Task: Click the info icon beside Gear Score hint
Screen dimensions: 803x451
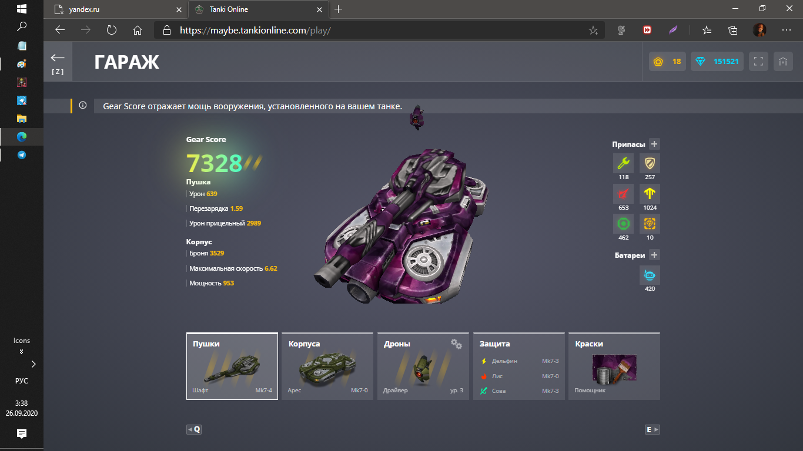Action: [x=83, y=106]
